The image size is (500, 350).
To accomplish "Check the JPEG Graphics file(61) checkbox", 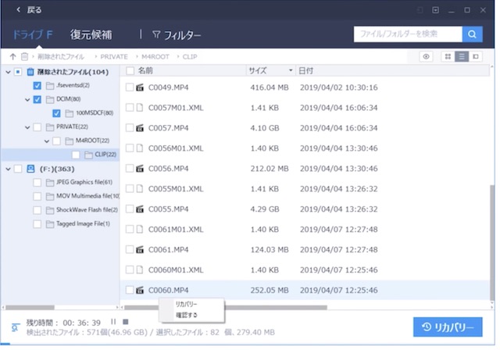I will [37, 183].
